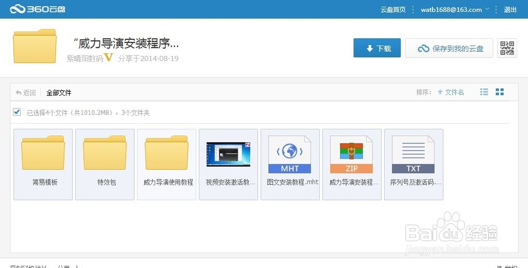Viewport: 528px width, 268px height.
Task: Click the 特效包 folder icon
Action: pos(105,153)
